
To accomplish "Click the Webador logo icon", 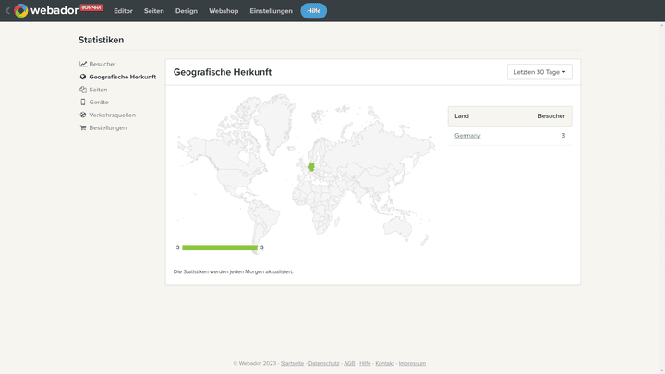I will pyautogui.click(x=21, y=11).
